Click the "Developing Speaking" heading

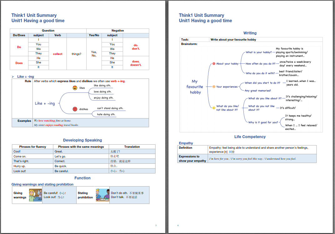pyautogui.click(x=82, y=140)
